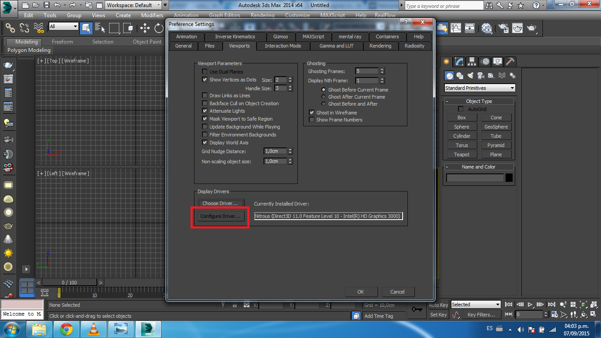Switch to the Files preferences tab

210,46
